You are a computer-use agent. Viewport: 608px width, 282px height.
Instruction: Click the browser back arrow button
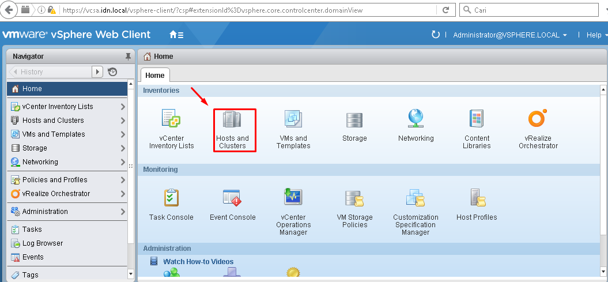click(x=9, y=10)
